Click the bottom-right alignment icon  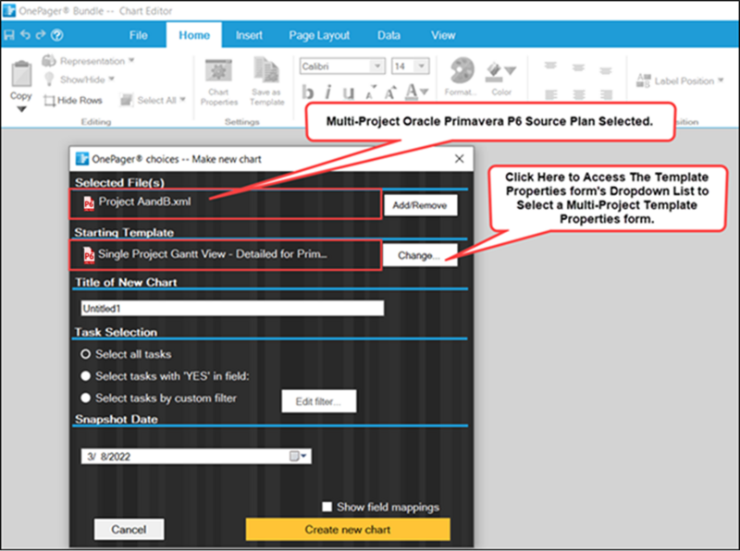[x=606, y=95]
